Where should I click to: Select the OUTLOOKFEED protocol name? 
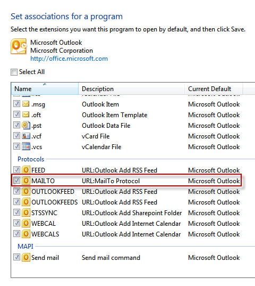[53, 192]
